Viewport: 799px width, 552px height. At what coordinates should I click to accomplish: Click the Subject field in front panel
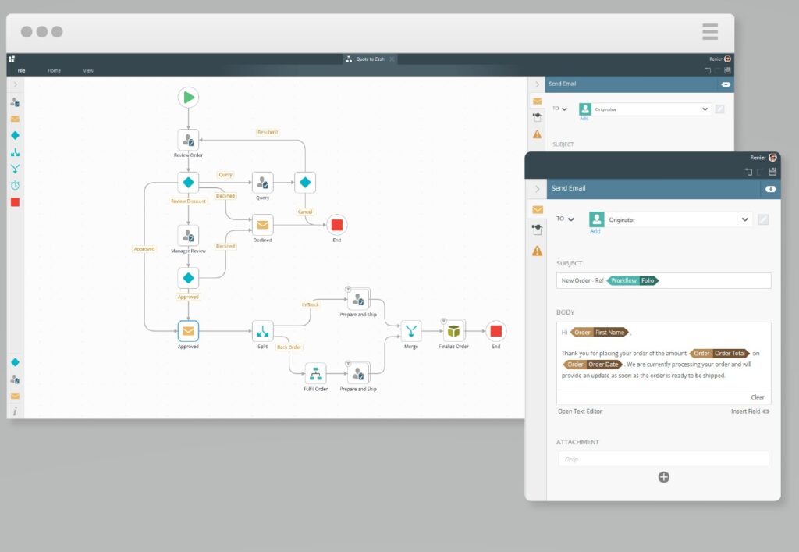663,281
